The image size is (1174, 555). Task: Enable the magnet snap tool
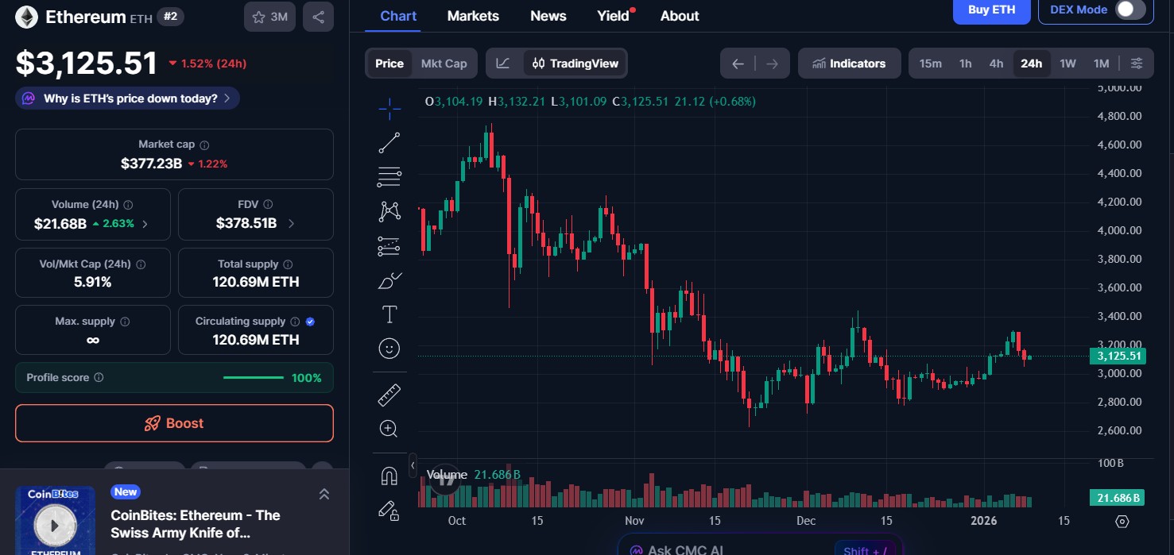[389, 474]
